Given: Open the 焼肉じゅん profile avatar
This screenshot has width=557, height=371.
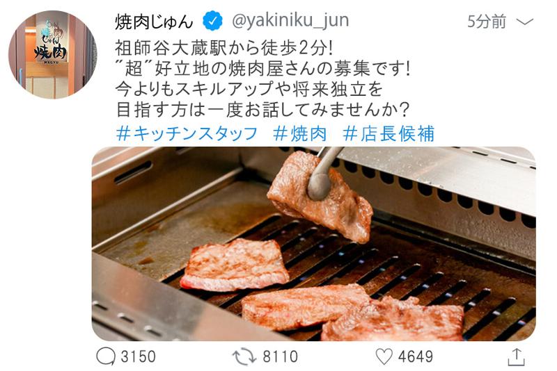Looking at the screenshot, I should (x=53, y=54).
